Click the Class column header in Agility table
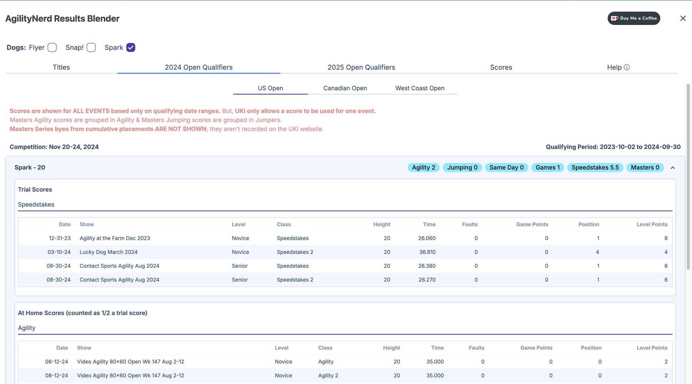This screenshot has height=384, width=692. click(x=325, y=348)
